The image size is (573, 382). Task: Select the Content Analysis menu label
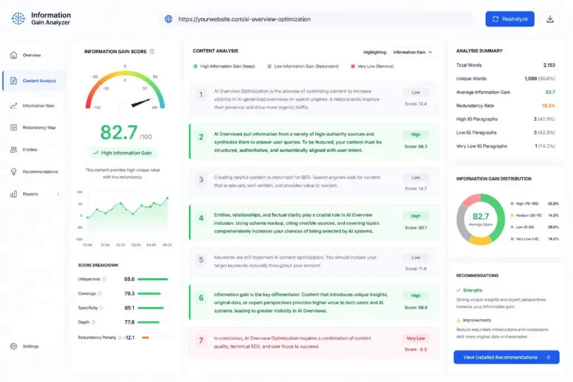40,81
